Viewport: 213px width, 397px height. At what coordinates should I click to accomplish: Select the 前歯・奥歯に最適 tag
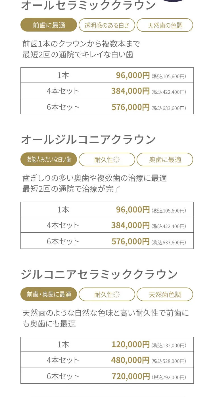(49, 294)
